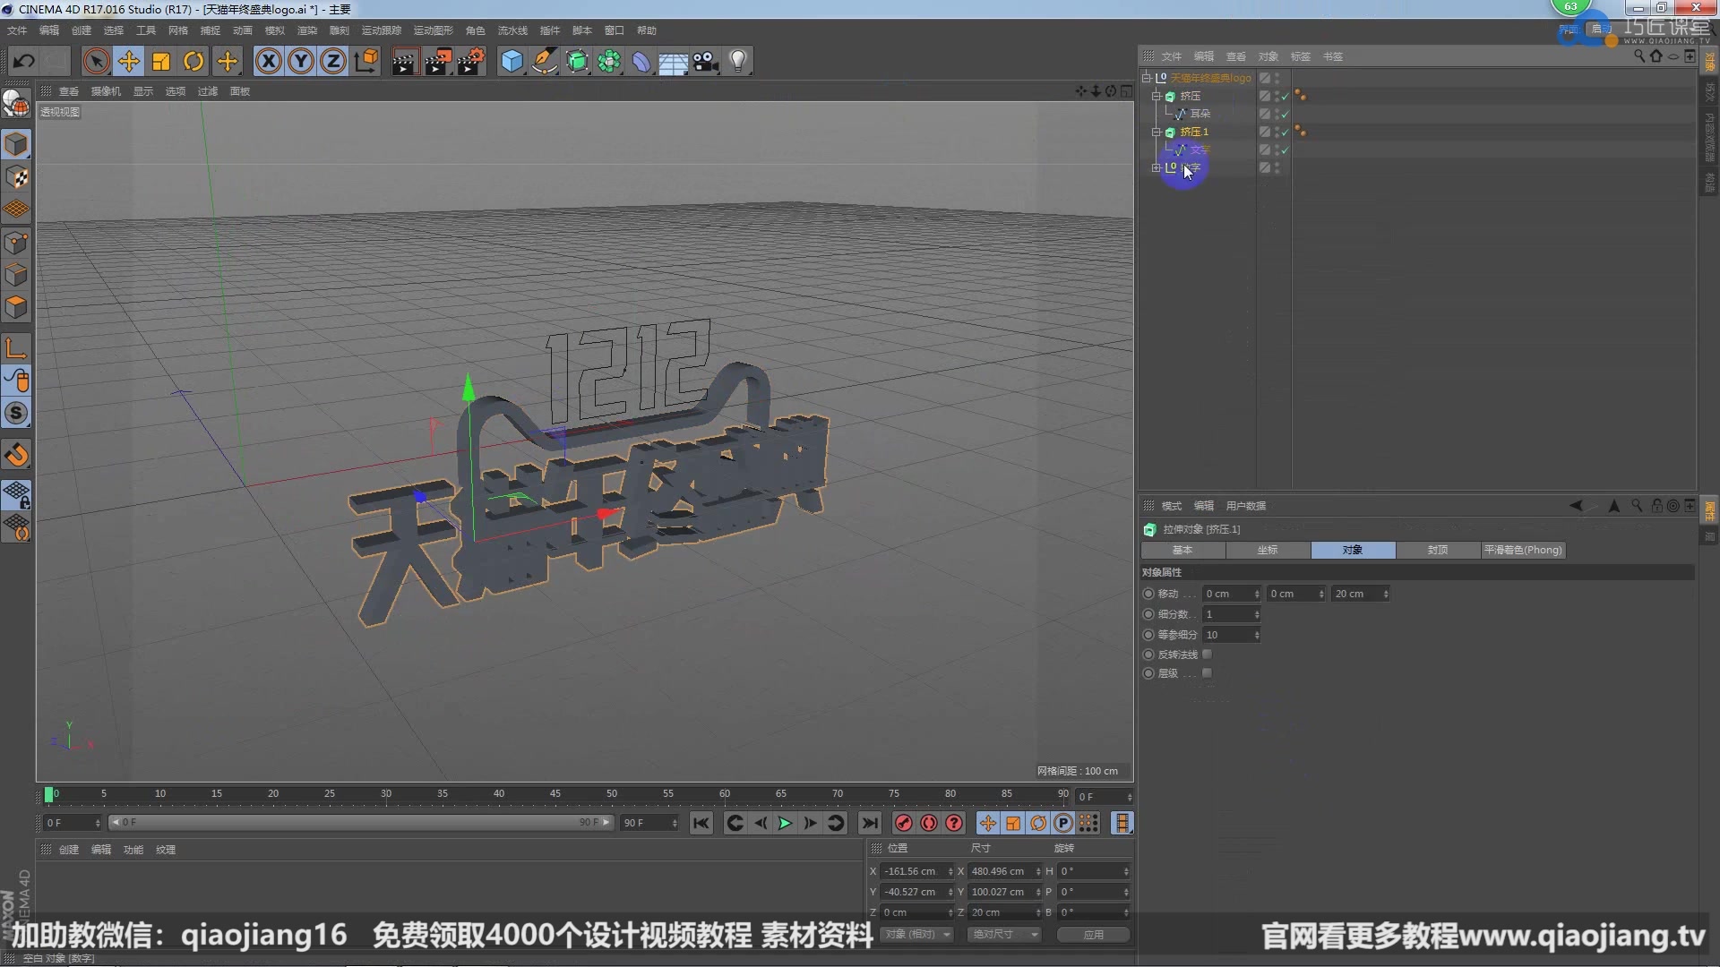The height and width of the screenshot is (967, 1720).
Task: Play the animation forward
Action: point(785,823)
